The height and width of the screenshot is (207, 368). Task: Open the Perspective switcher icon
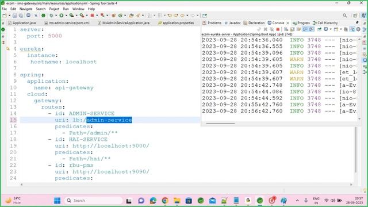[355, 16]
